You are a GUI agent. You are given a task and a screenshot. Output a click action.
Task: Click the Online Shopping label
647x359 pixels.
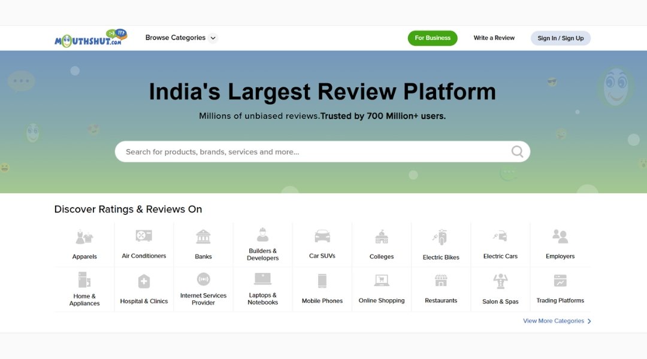click(x=382, y=300)
